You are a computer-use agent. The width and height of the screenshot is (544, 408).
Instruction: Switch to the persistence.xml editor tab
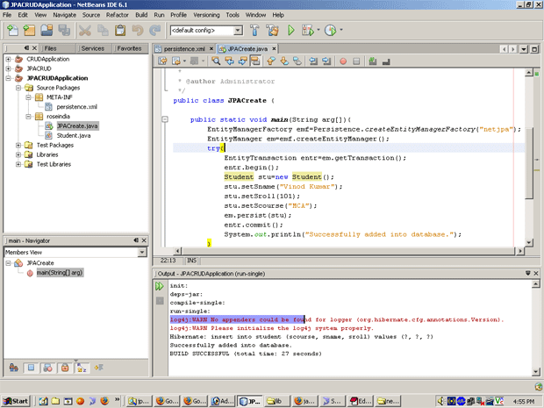coord(184,49)
